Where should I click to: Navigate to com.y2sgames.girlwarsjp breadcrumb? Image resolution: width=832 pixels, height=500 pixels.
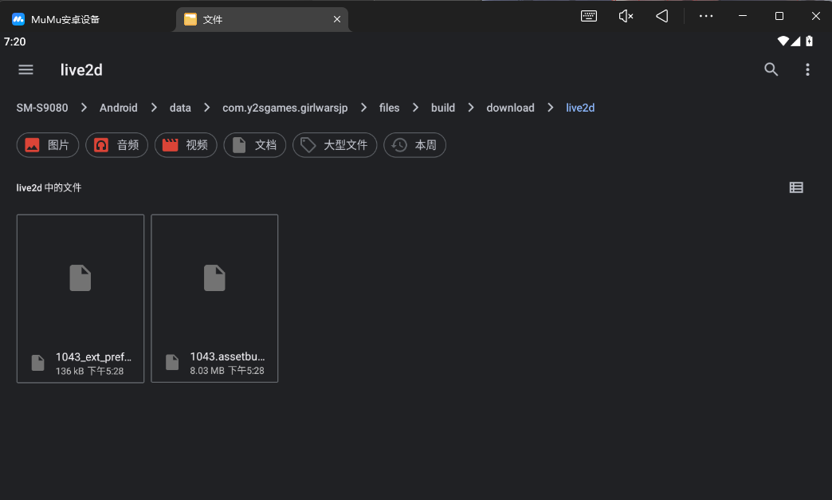pos(285,108)
